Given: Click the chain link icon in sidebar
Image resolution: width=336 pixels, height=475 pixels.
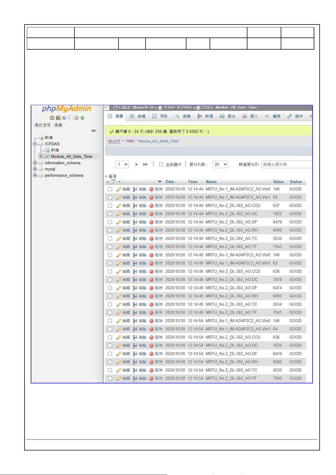Looking at the screenshot, I should click(x=93, y=131).
